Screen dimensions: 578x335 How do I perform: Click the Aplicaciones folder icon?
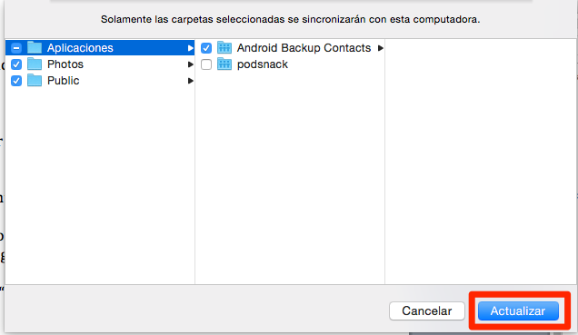(35, 47)
